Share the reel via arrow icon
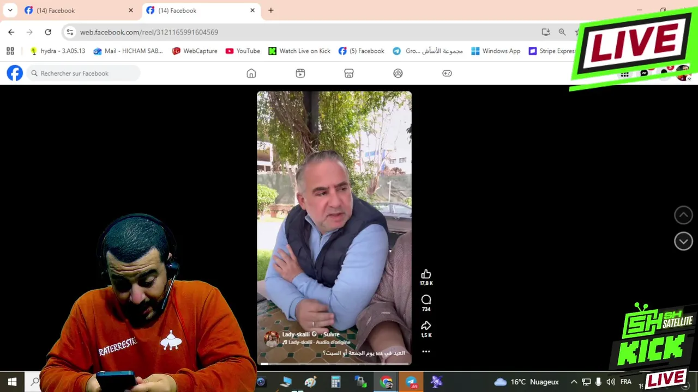The width and height of the screenshot is (698, 392). 426,326
